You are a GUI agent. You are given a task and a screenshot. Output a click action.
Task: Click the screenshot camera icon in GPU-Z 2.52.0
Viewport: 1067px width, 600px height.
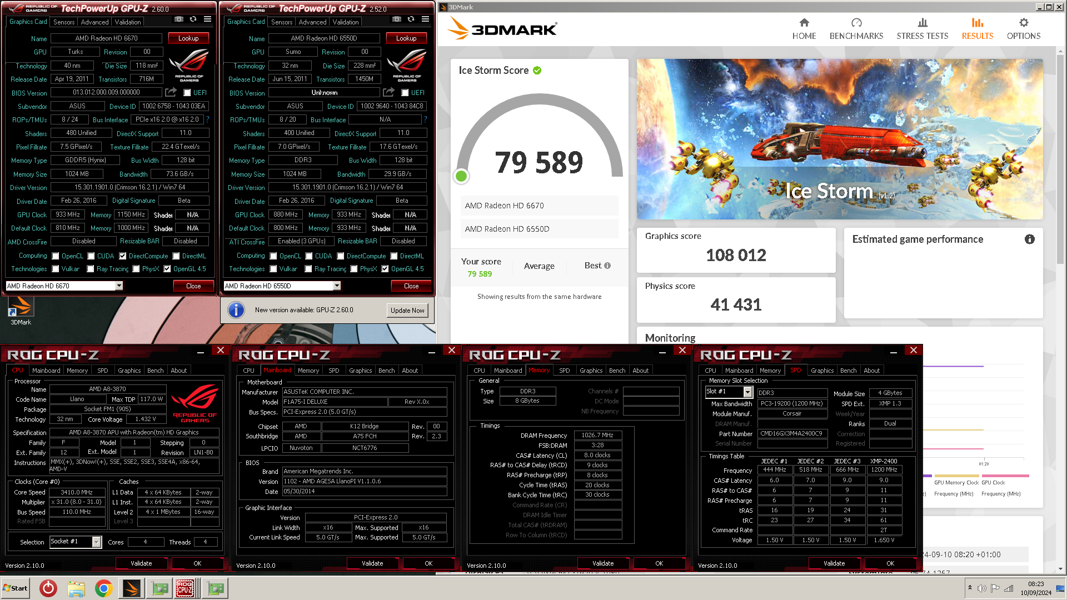[396, 19]
